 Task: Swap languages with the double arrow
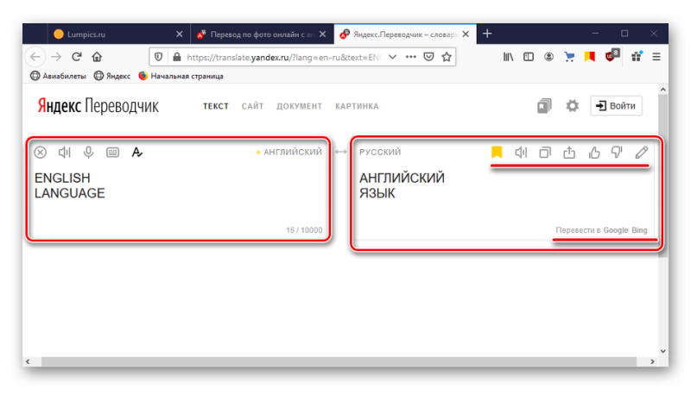point(340,152)
